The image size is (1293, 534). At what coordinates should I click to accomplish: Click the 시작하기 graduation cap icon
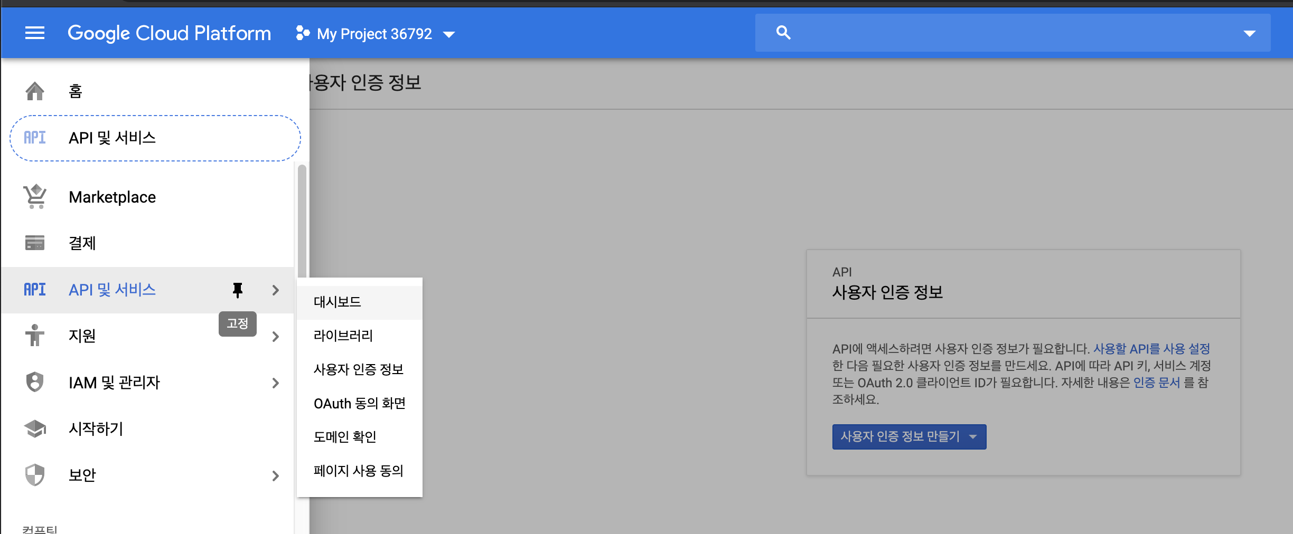click(35, 428)
